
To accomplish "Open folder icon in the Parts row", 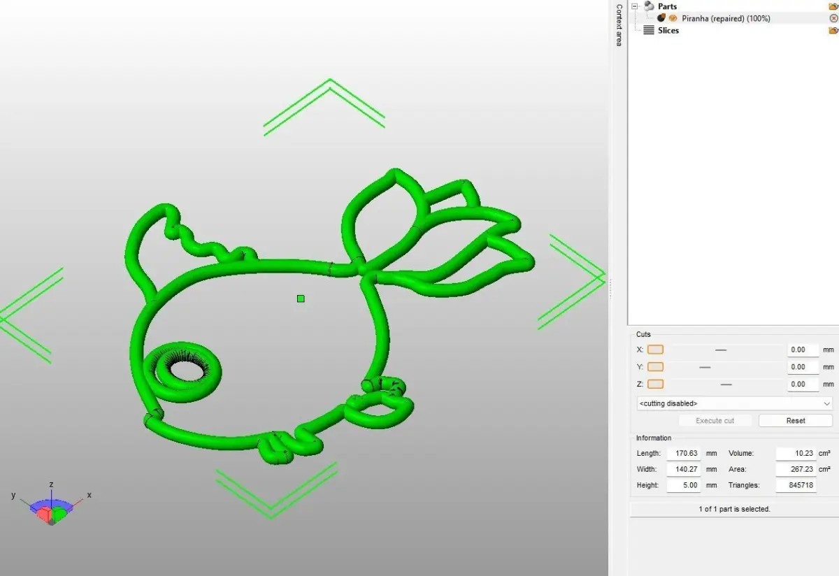I will (x=833, y=6).
